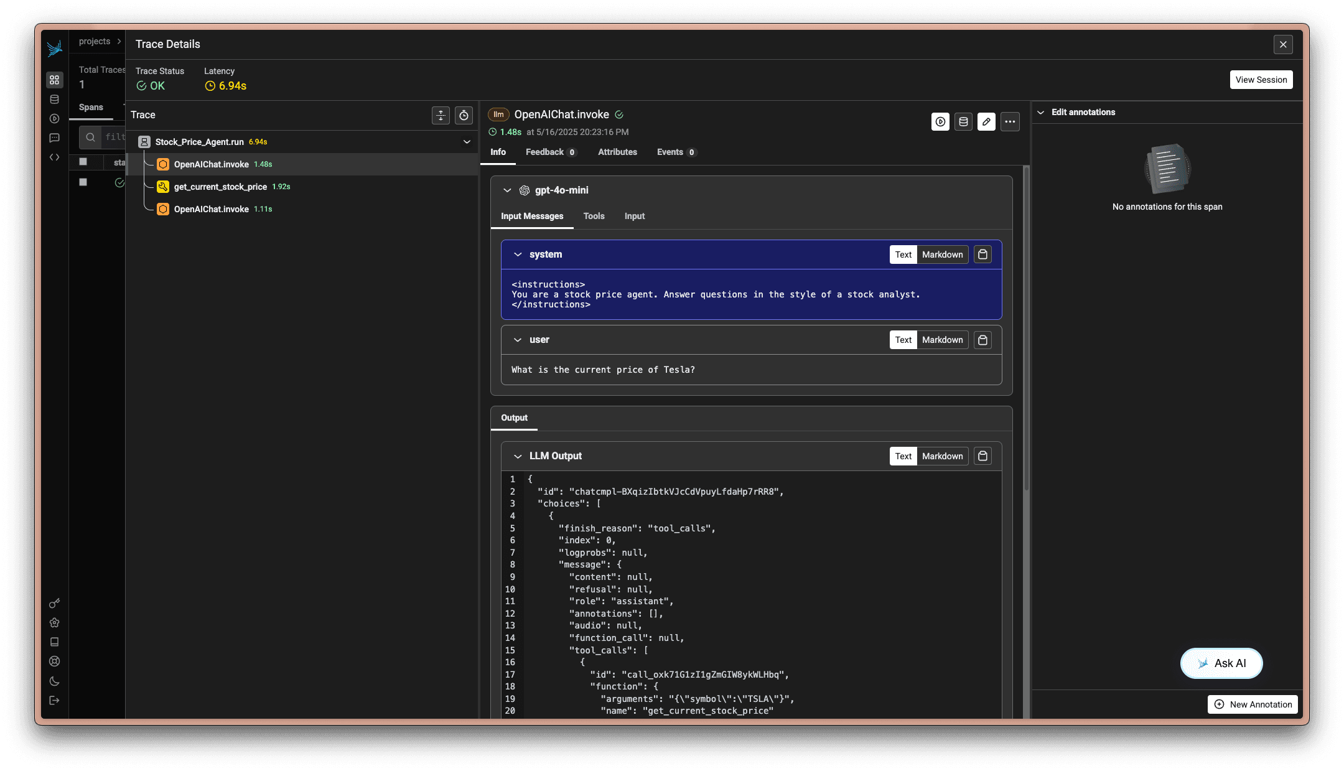The height and width of the screenshot is (771, 1344).
Task: Toggle the header checkbox in spans table
Action: (x=83, y=162)
